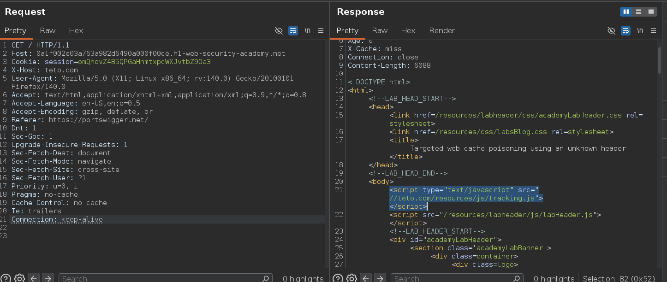Click the labsBlog.css link line
Viewport: 667px width, 282px height.
(x=501, y=132)
